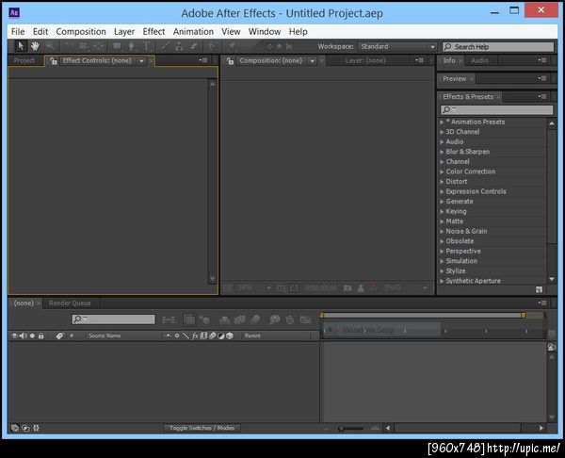Open the Layer menu

(124, 32)
